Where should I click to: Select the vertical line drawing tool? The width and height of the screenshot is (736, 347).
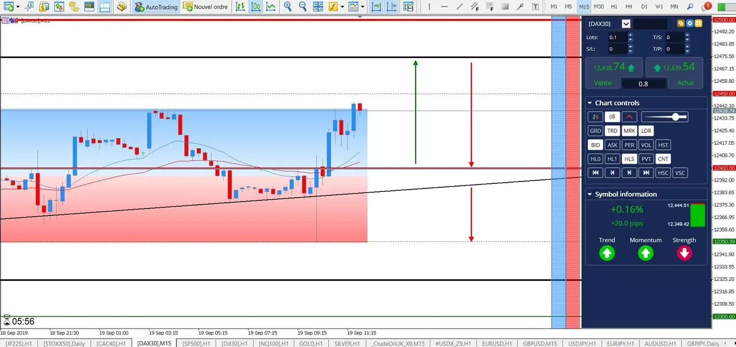tap(429, 7)
